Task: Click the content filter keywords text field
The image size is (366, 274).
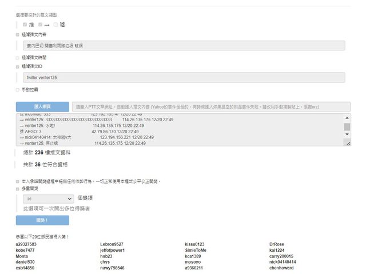Action: click(183, 46)
